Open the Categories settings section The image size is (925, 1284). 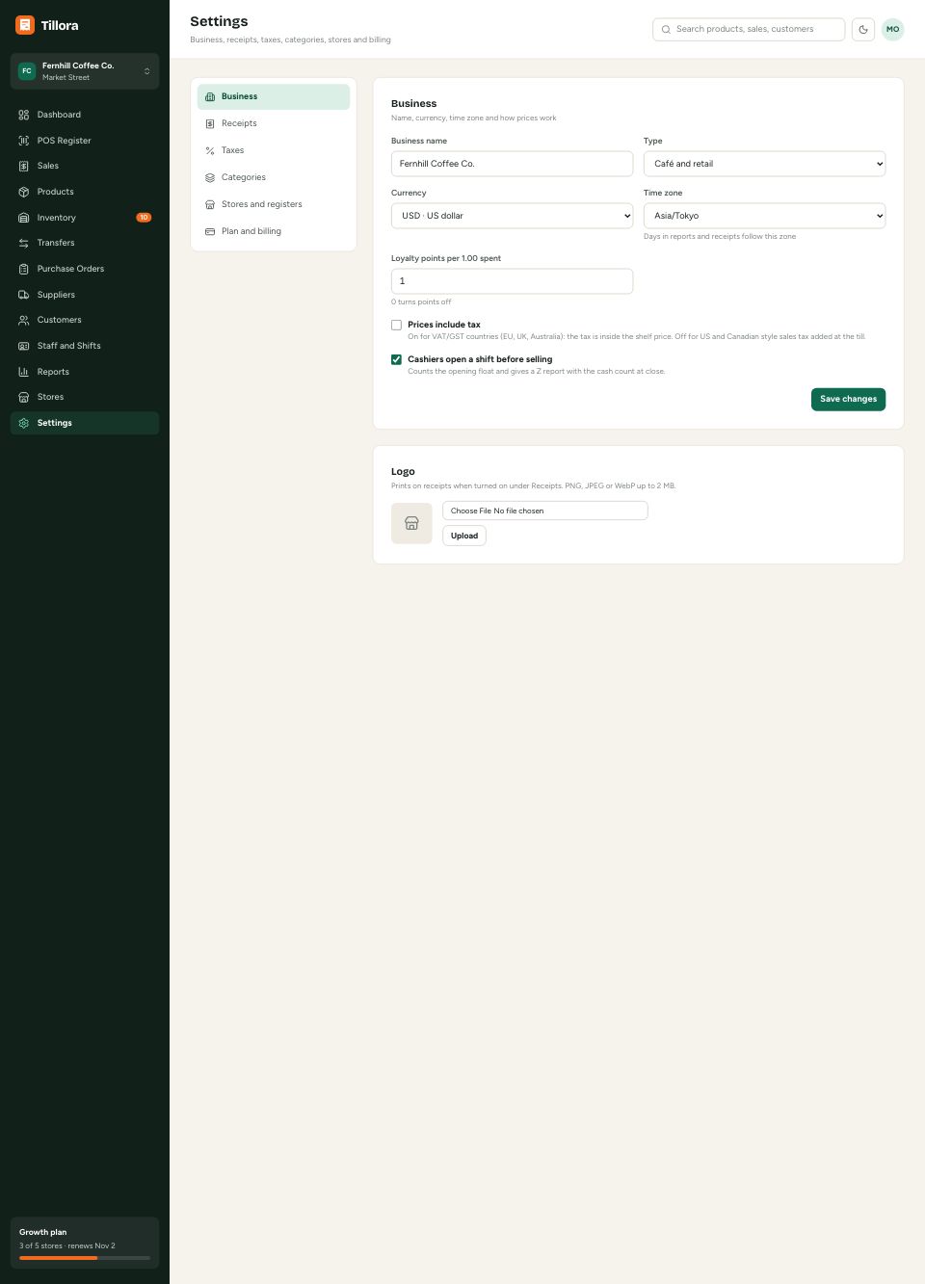pos(274,177)
